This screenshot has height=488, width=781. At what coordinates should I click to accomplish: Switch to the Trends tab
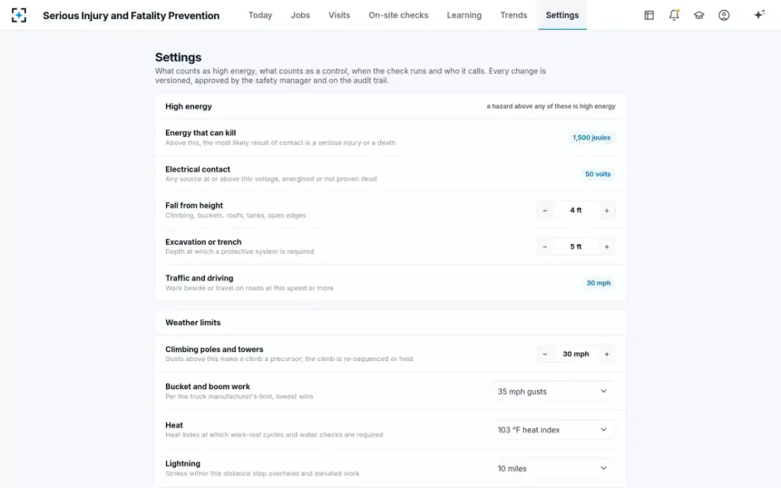pyautogui.click(x=514, y=15)
